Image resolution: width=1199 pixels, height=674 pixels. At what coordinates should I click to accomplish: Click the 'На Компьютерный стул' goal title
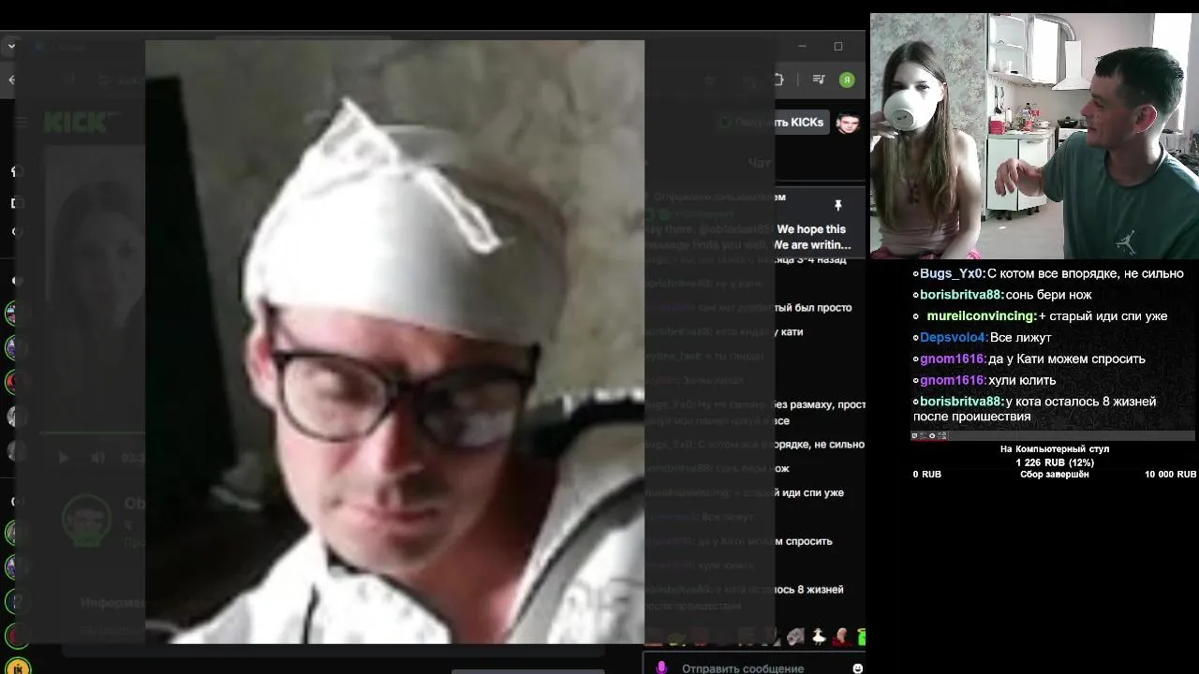point(1055,449)
